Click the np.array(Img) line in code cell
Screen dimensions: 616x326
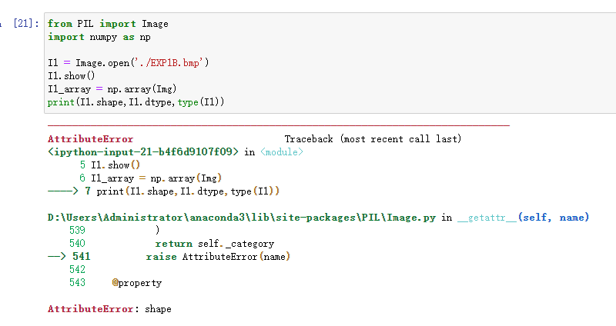[x=112, y=89]
